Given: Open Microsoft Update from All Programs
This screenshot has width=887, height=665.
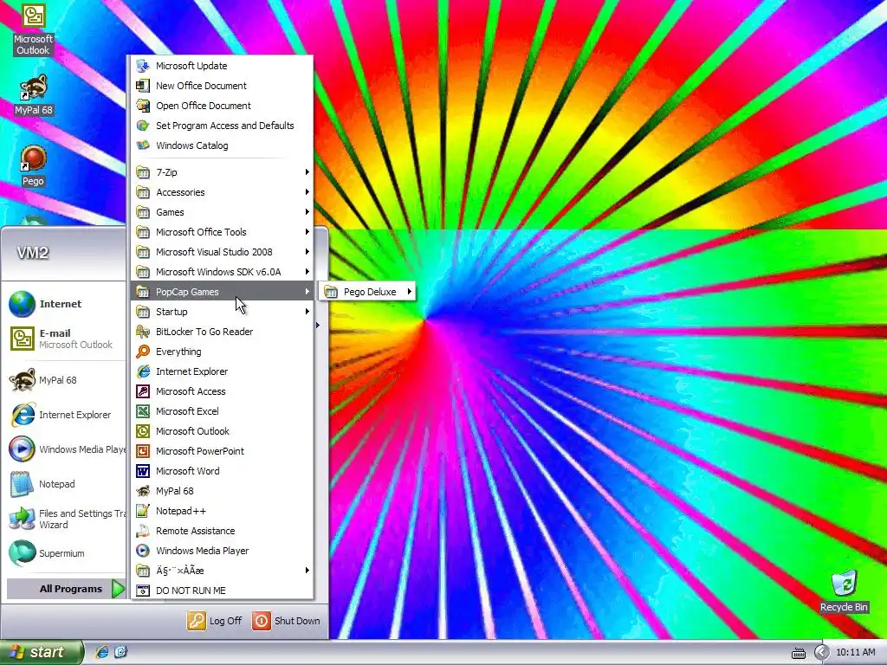Looking at the screenshot, I should (x=221, y=66).
